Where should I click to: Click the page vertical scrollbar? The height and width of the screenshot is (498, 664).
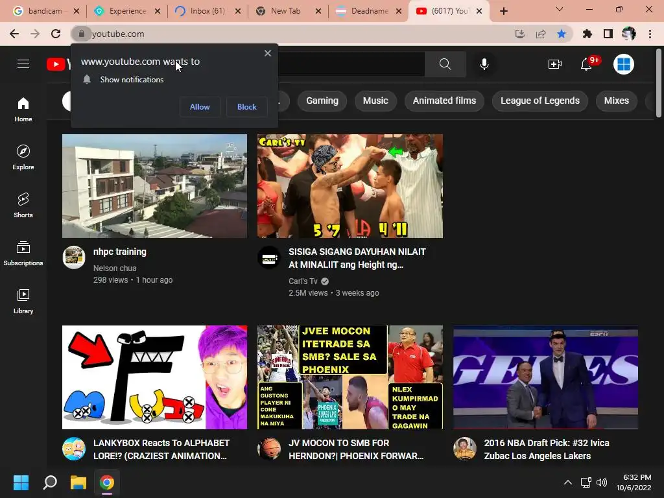click(659, 82)
